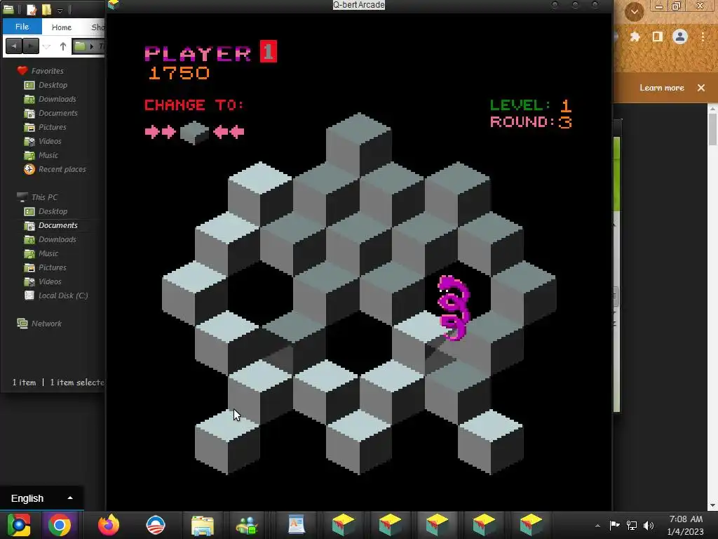Open the Chrome profile avatar
Image resolution: width=718 pixels, height=539 pixels.
pos(680,36)
